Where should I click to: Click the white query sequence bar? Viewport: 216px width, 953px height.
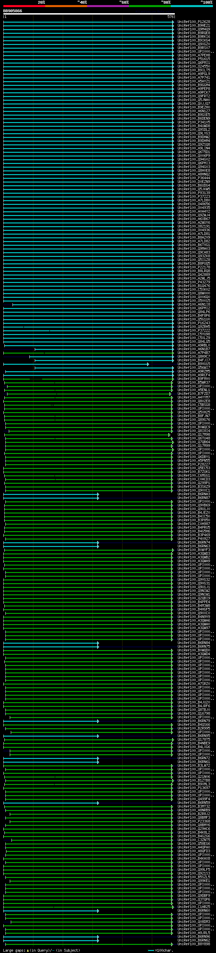89,14
